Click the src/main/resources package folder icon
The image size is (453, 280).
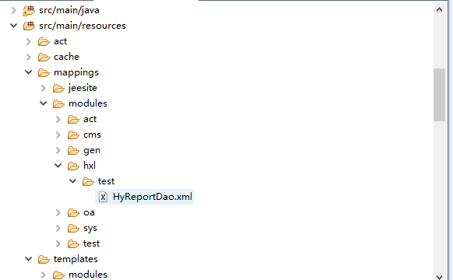pos(29,26)
